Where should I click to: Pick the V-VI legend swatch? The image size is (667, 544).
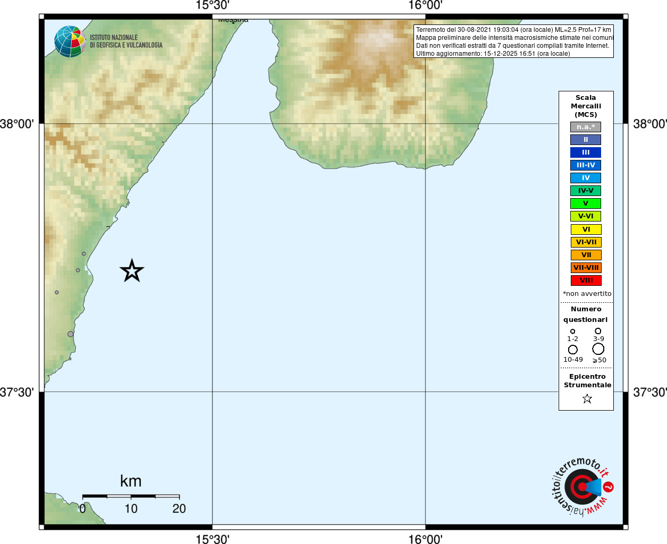pos(586,216)
